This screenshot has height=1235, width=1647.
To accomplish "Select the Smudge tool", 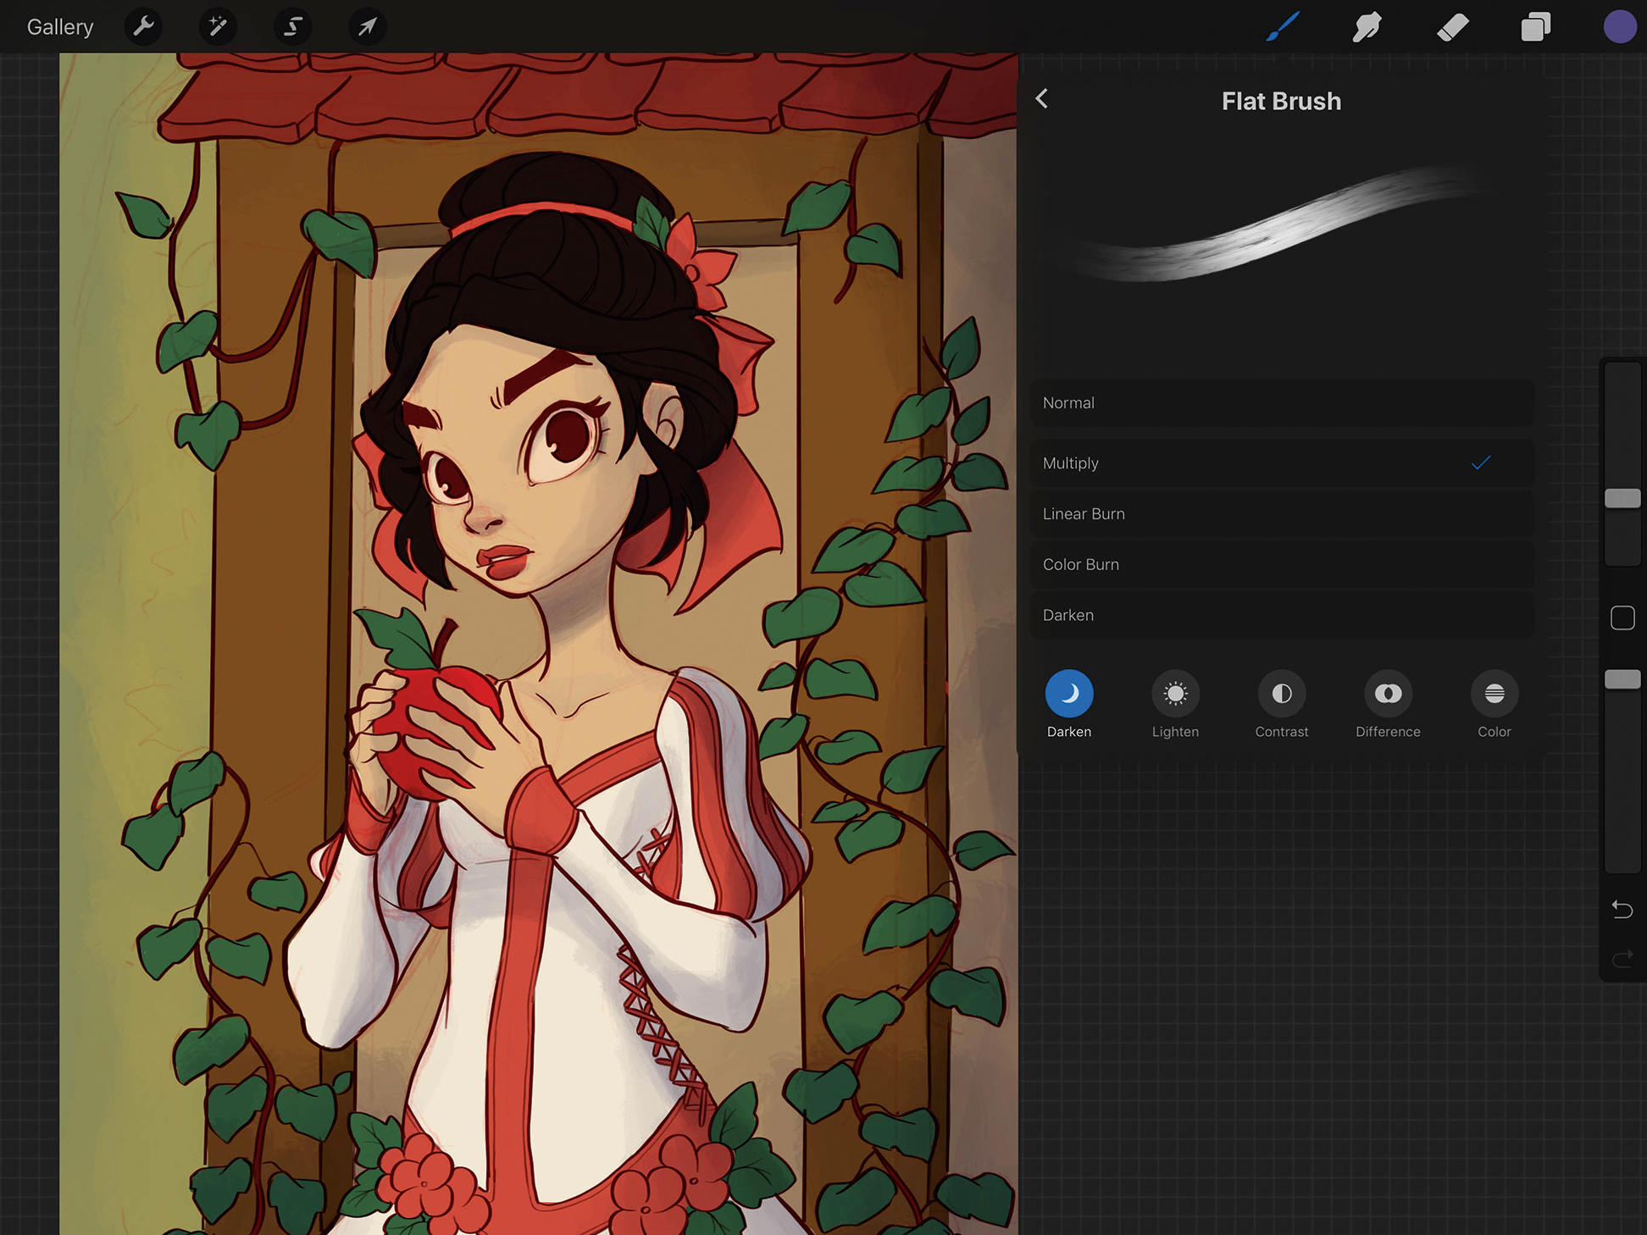I will tap(1367, 27).
